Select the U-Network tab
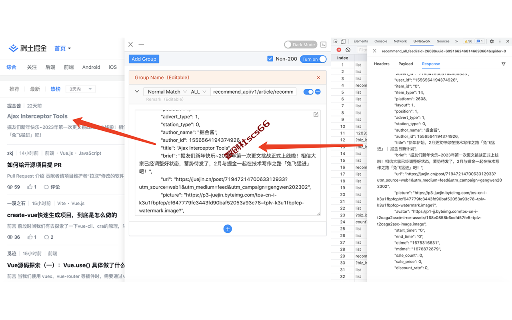This screenshot has height=320, width=512. coord(422,41)
